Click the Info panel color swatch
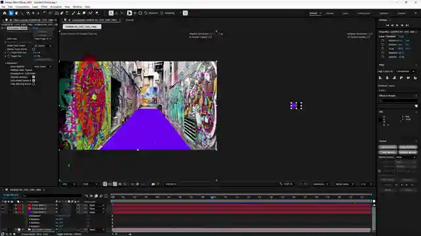This screenshot has width=421, height=236. pyautogui.click(x=380, y=120)
